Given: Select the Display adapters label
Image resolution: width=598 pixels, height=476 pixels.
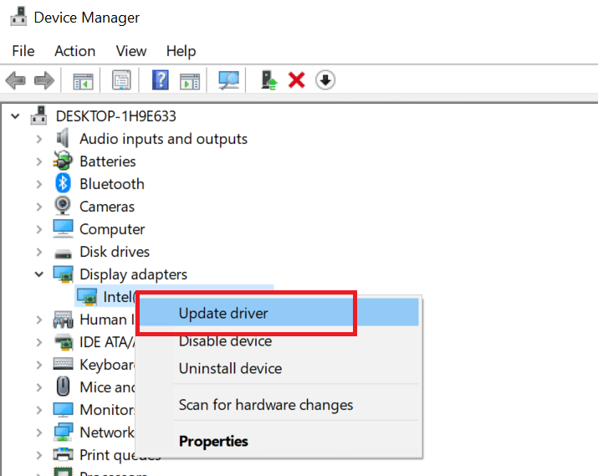Looking at the screenshot, I should 133,274.
